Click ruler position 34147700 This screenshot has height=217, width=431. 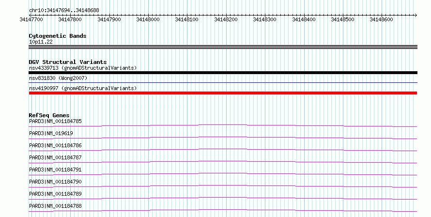(31, 19)
